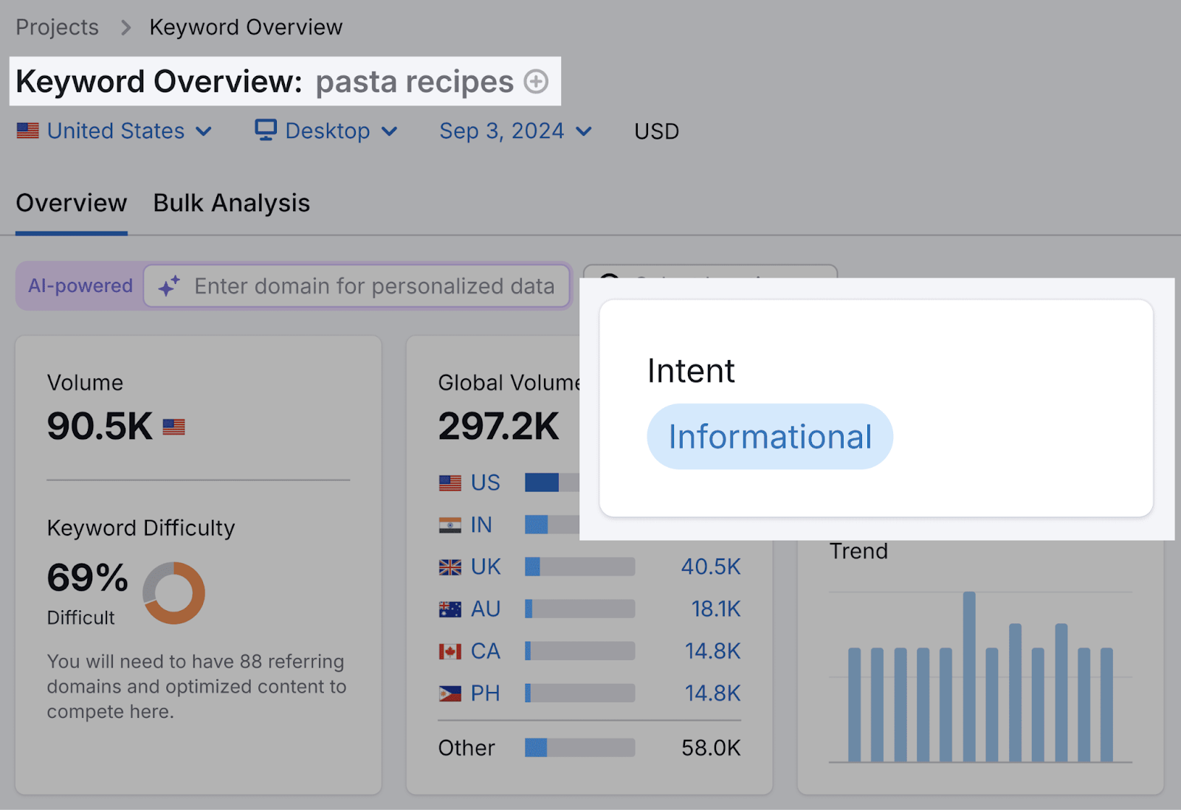Click the Enter domain for personalized data field
Image resolution: width=1181 pixels, height=810 pixels.
click(x=369, y=286)
